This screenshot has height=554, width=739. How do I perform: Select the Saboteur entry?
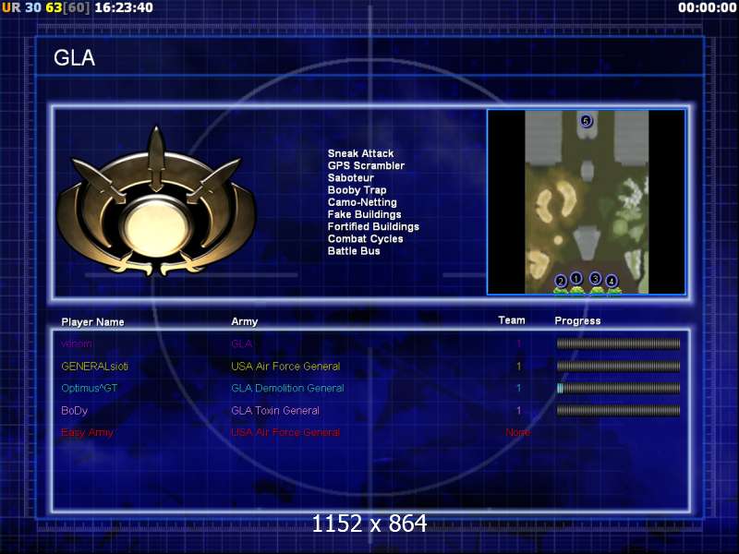pyautogui.click(x=351, y=177)
